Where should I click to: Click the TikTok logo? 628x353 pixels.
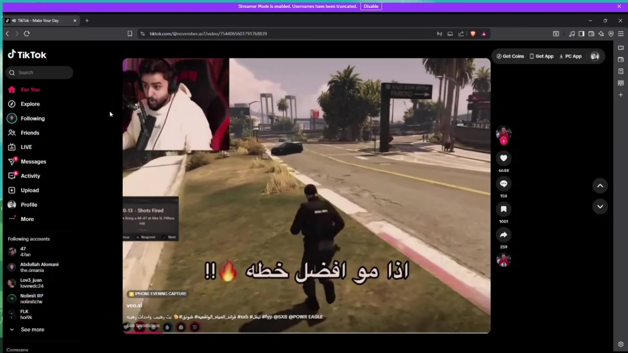pyautogui.click(x=27, y=54)
